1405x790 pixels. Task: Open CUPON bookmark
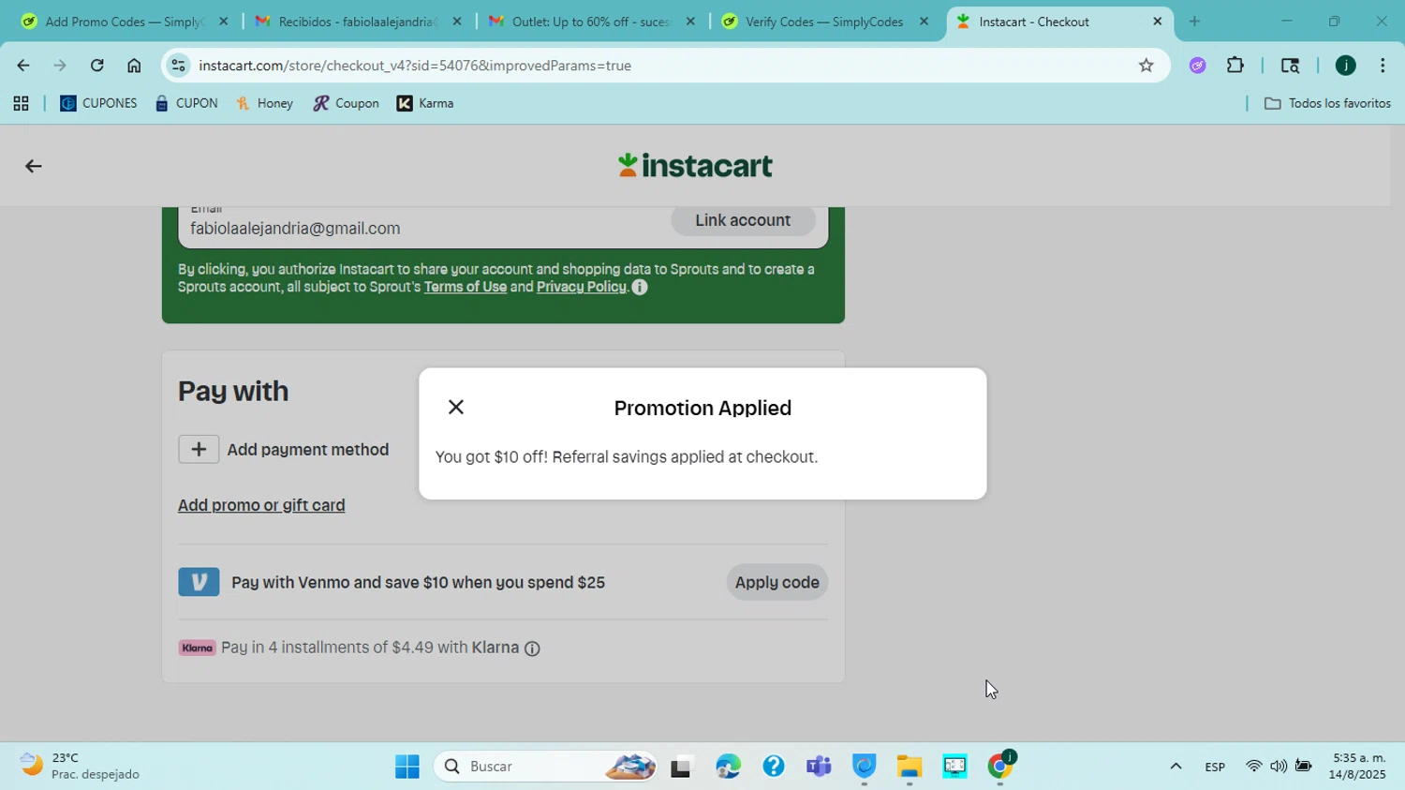186,104
